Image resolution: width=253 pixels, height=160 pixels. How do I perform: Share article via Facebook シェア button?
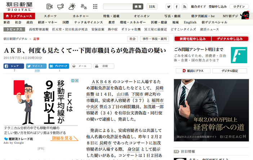[14, 66]
